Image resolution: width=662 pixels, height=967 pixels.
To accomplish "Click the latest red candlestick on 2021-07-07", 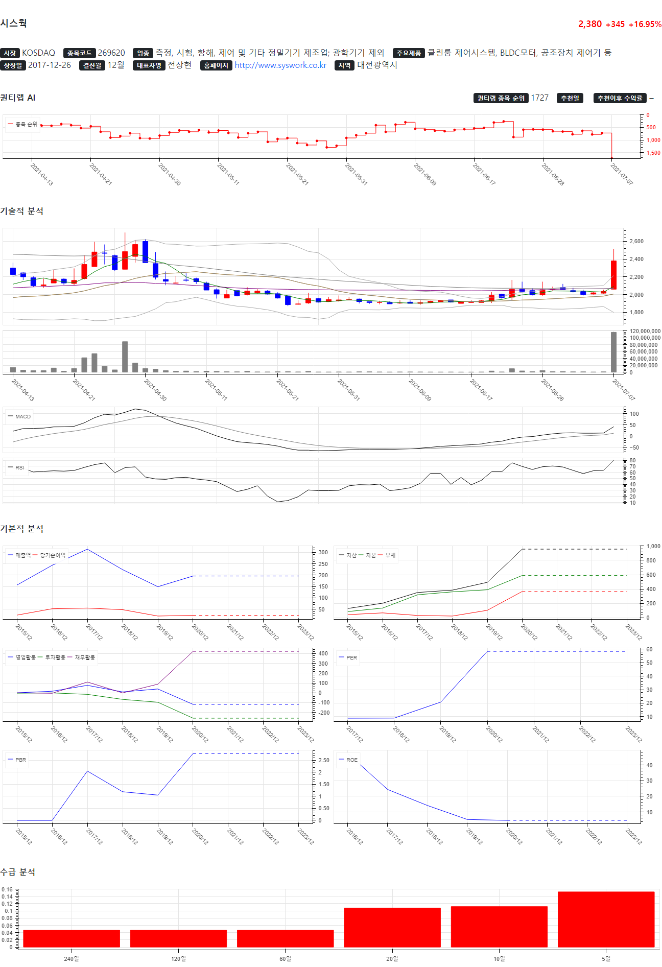I will [613, 275].
